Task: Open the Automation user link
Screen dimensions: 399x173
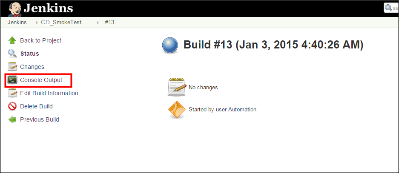Action: click(x=242, y=110)
